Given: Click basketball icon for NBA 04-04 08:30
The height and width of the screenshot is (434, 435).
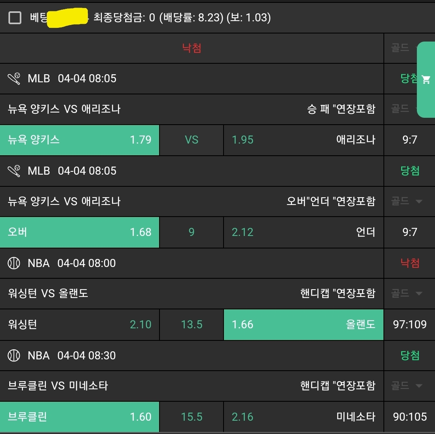Looking at the screenshot, I should coord(14,356).
